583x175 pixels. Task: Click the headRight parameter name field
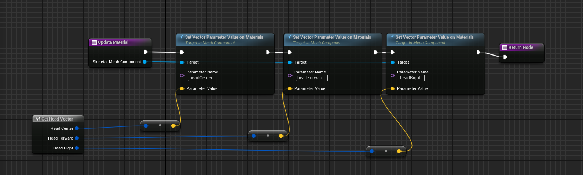pyautogui.click(x=411, y=78)
